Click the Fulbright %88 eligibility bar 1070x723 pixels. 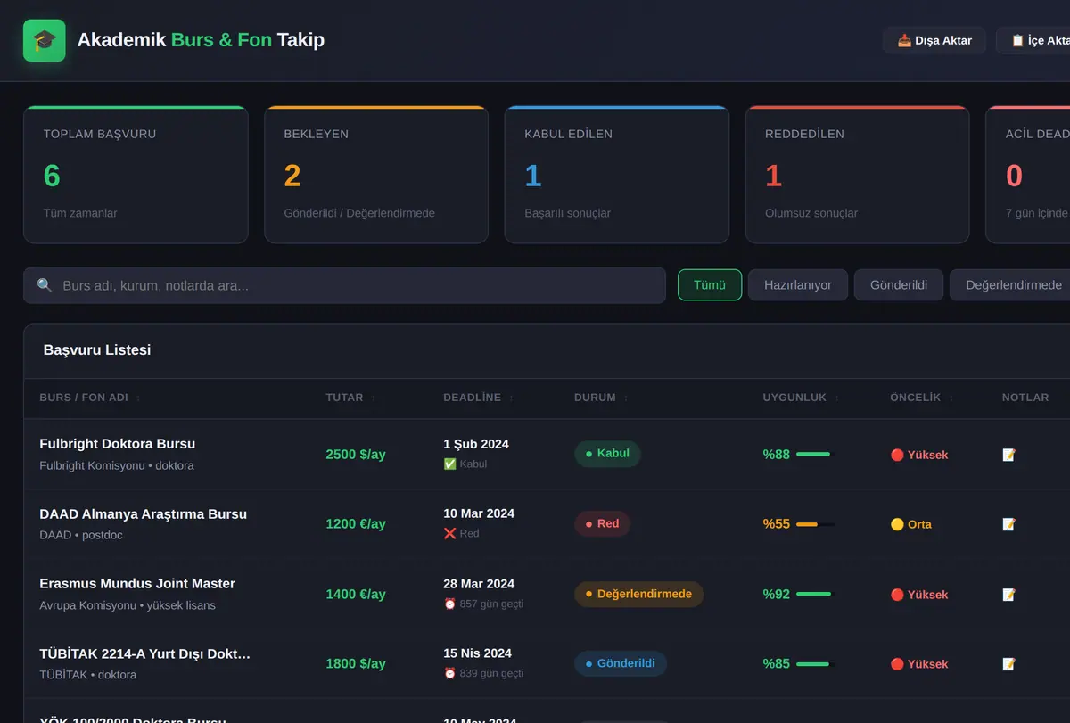(813, 455)
